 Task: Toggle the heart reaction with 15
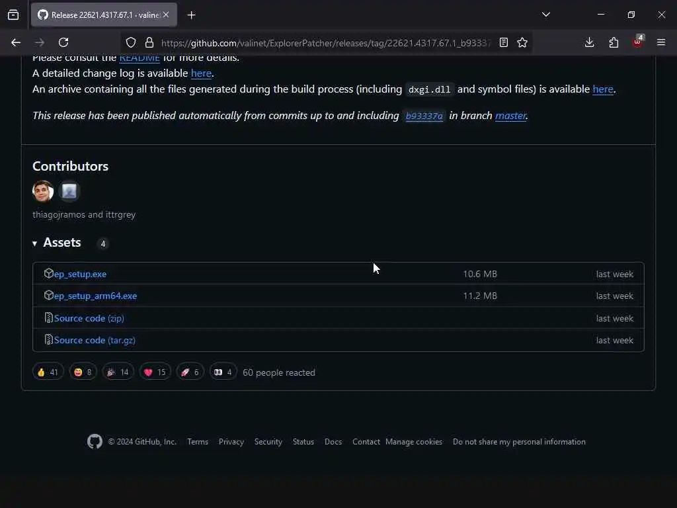155,372
